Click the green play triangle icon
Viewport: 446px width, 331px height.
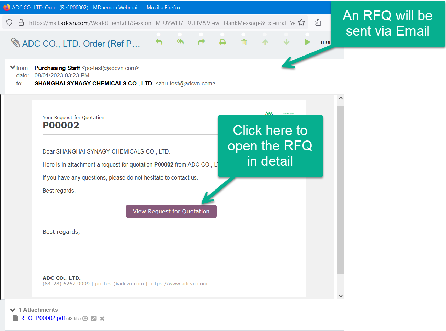click(308, 42)
